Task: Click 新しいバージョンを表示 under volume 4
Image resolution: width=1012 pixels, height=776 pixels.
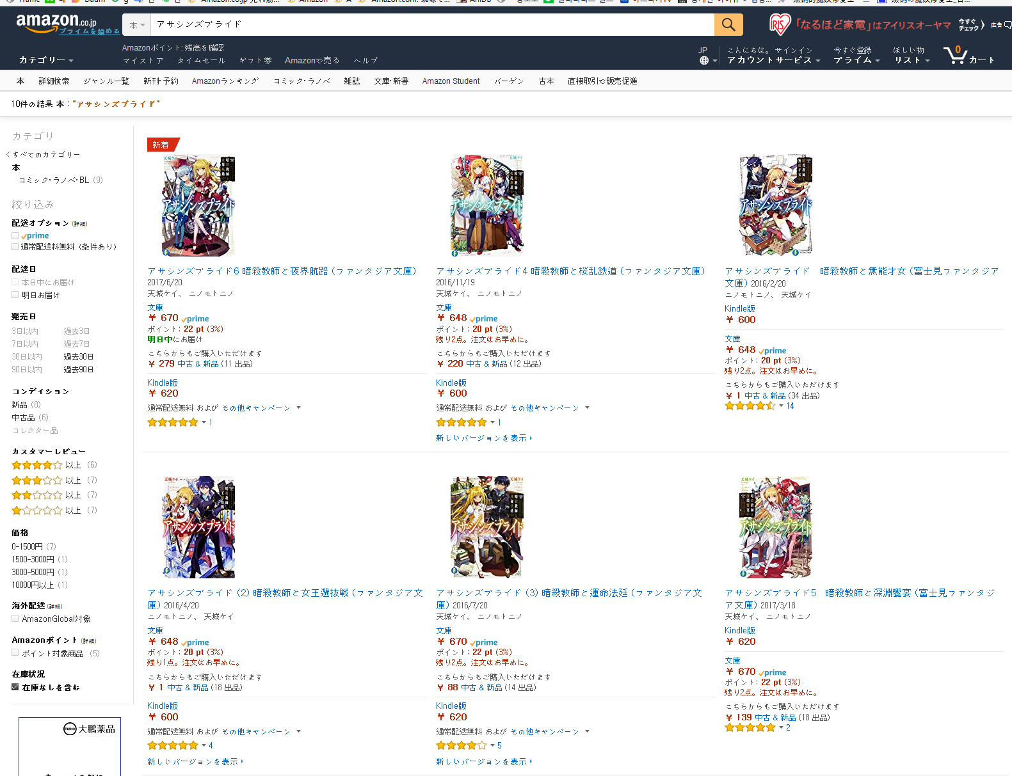Action: click(484, 438)
